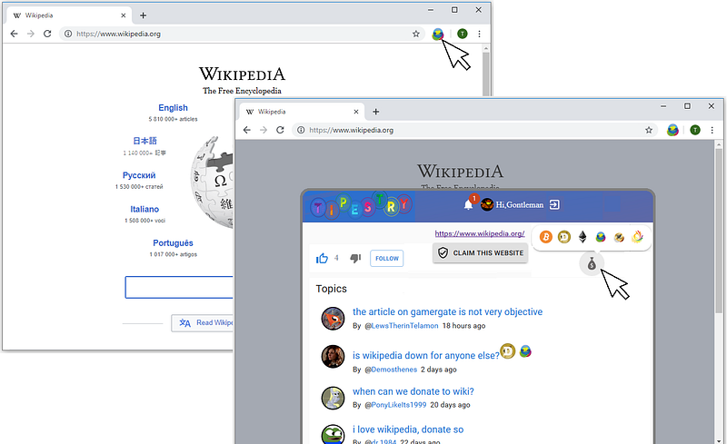The image size is (727, 444).
Task: Click the colorful TIPESTRY logo
Action: pos(362,206)
